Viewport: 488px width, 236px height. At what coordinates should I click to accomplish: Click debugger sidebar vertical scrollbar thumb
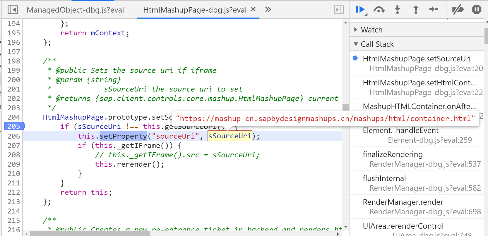coord(486,36)
